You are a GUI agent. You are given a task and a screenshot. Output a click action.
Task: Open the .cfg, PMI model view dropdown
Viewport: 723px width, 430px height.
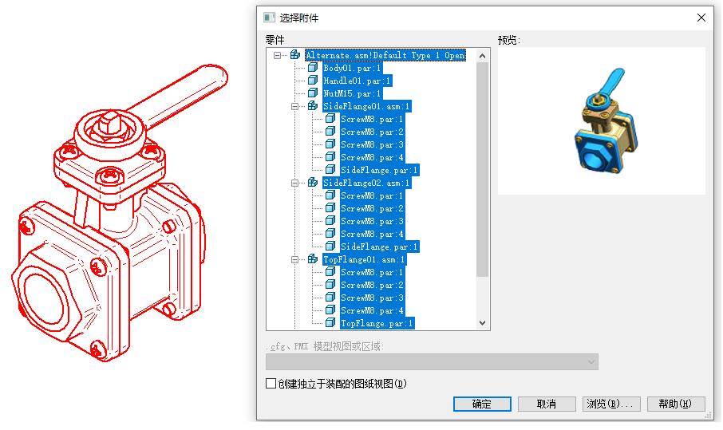[x=432, y=361]
